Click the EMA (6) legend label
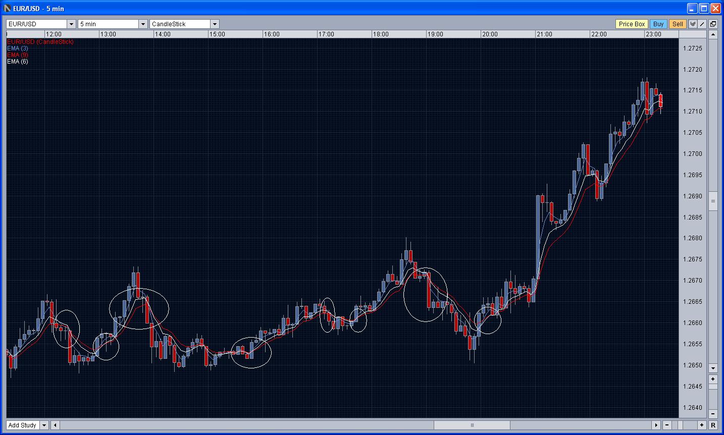The image size is (724, 435). [18, 62]
